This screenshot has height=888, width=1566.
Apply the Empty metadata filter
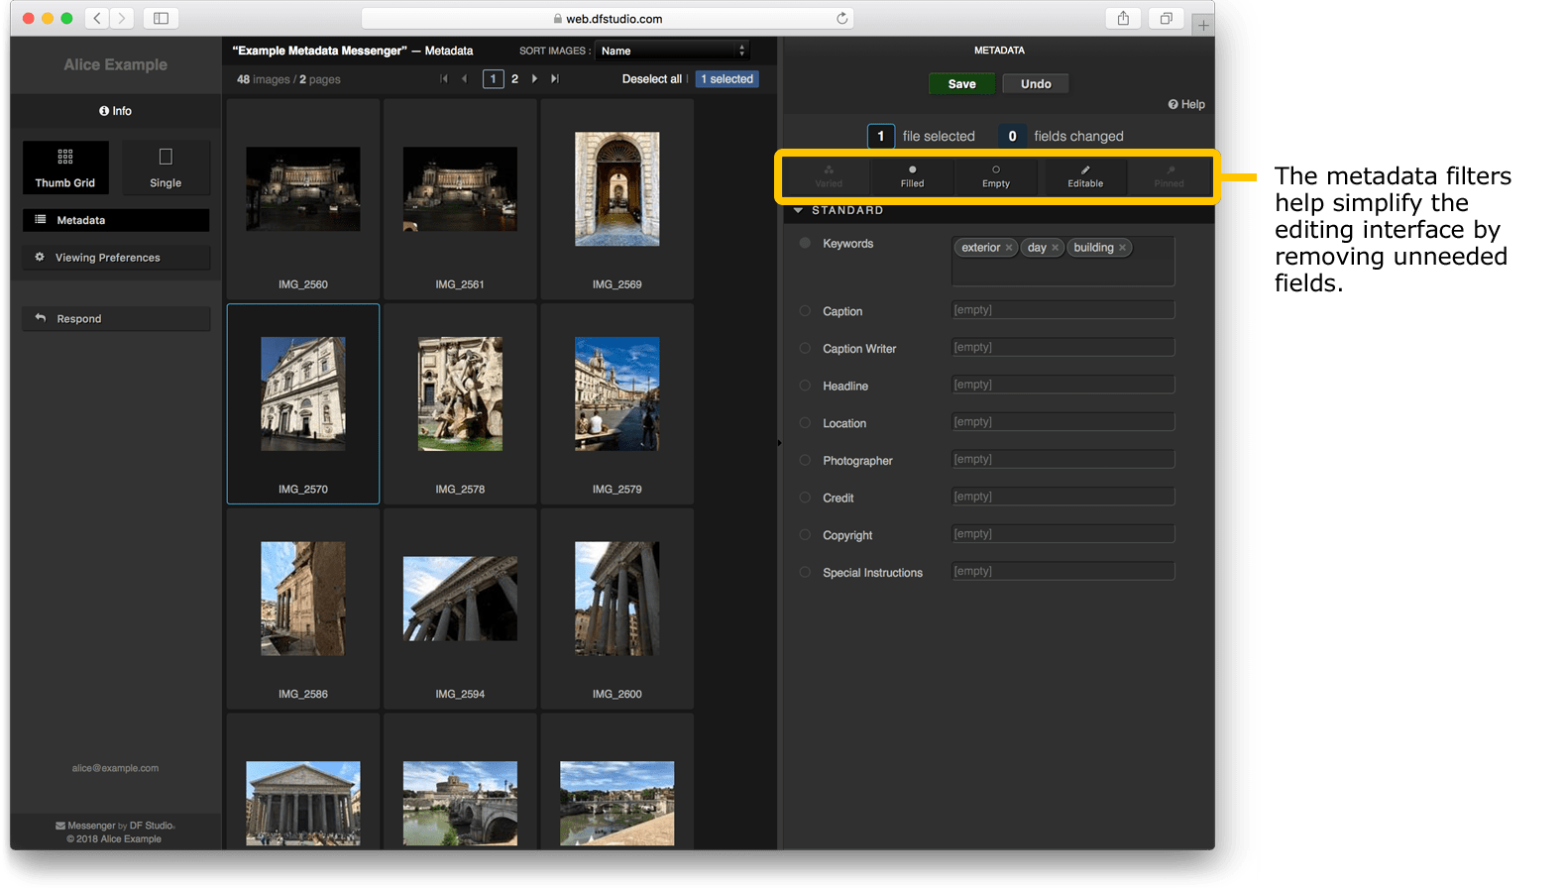click(x=996, y=176)
